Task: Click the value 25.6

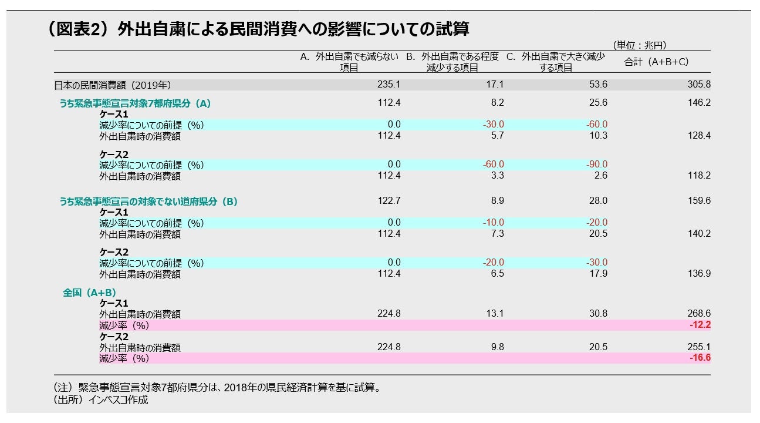Action: 599,103
